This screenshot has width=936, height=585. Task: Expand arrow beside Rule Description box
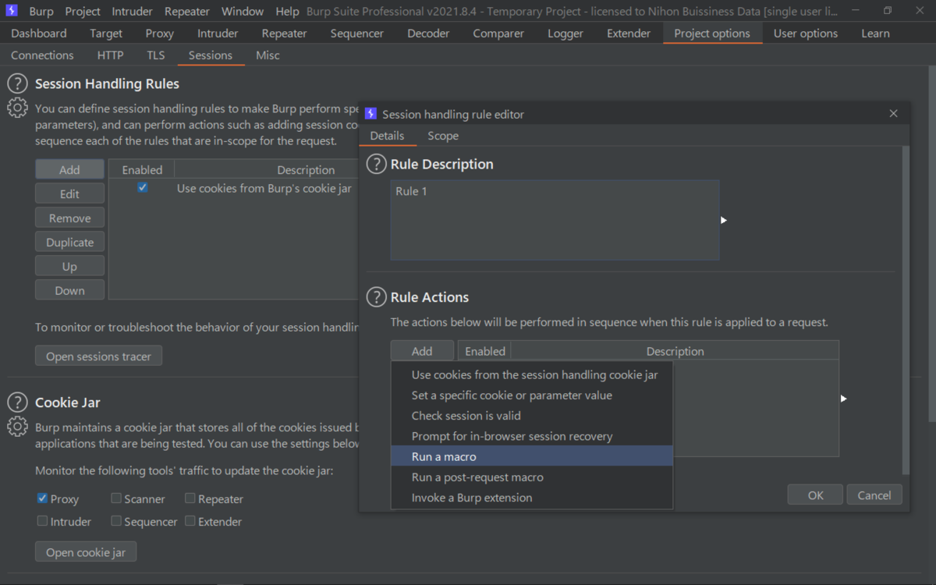tap(724, 220)
